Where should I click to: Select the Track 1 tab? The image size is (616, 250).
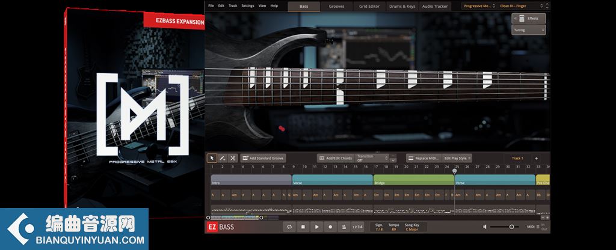[x=517, y=158]
